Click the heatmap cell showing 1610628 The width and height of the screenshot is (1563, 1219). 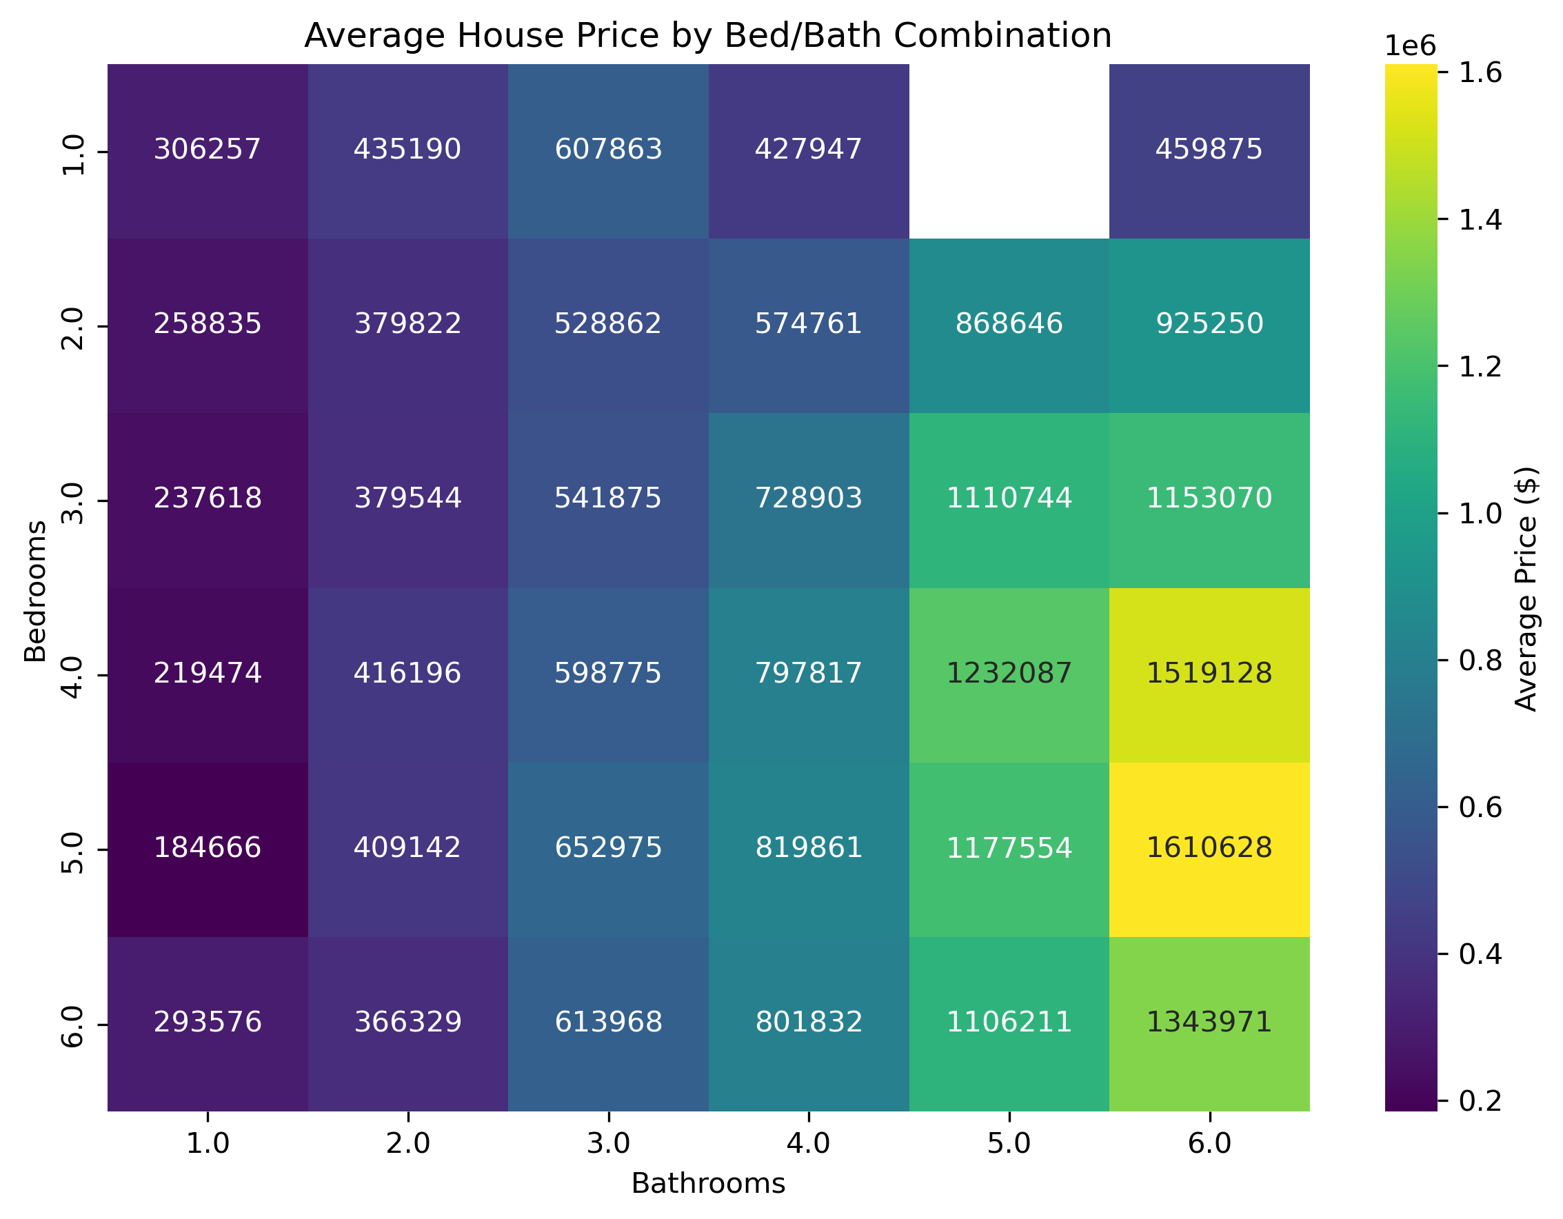tap(1209, 848)
